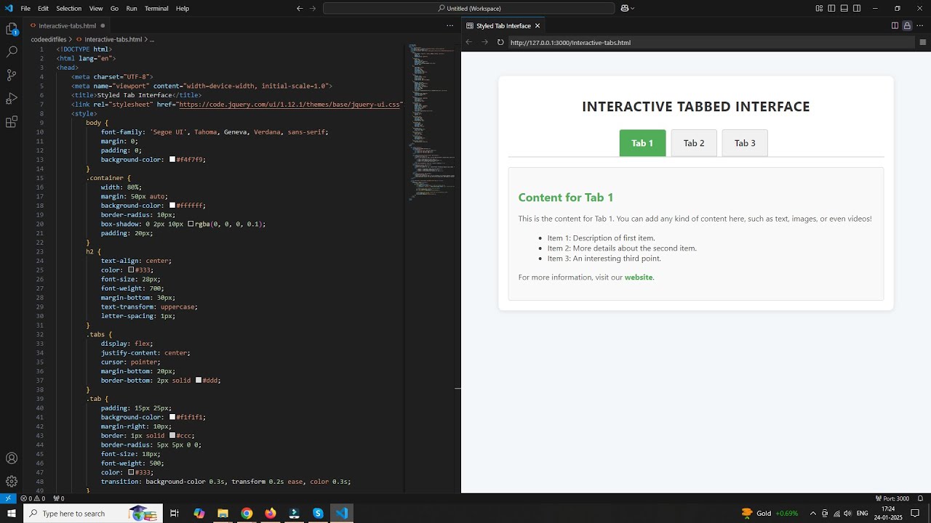Viewport: 931px width, 523px height.
Task: Open the Help menu
Action: tap(183, 8)
